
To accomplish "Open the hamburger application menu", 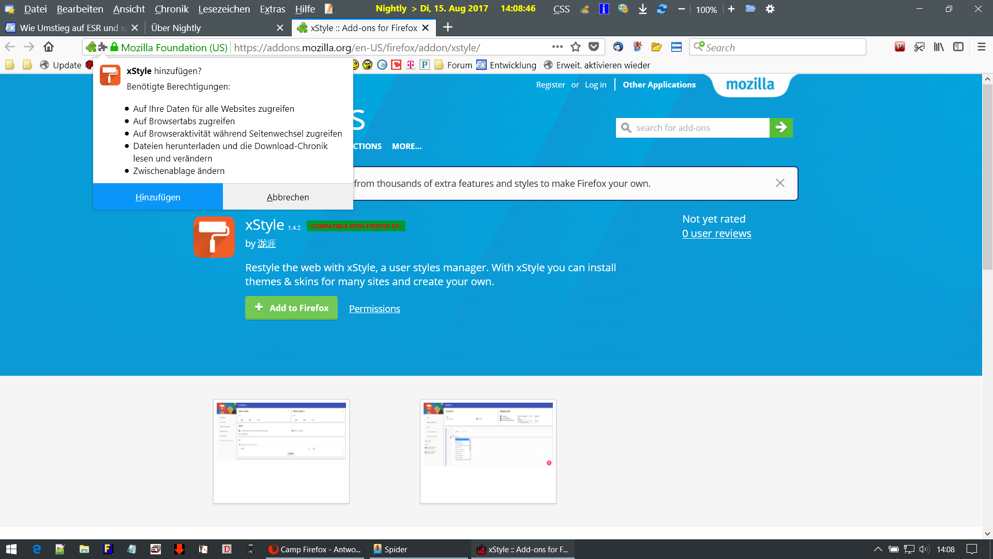I will coord(981,47).
